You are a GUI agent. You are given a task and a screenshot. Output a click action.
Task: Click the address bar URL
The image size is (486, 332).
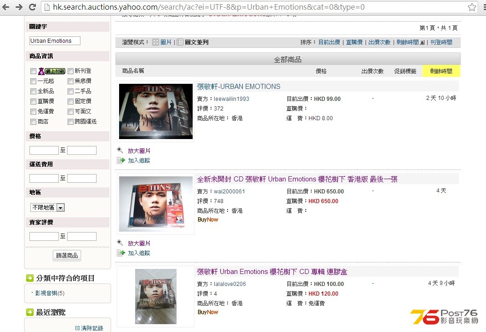[209, 7]
